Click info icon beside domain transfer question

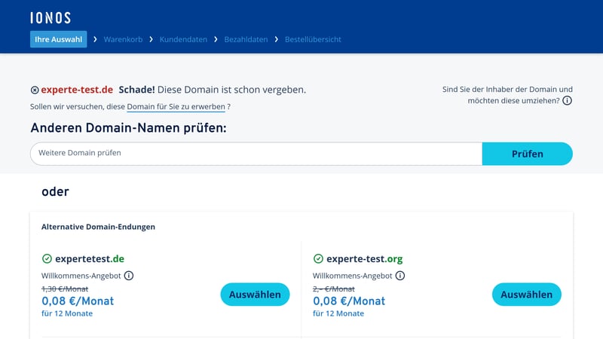pos(567,101)
